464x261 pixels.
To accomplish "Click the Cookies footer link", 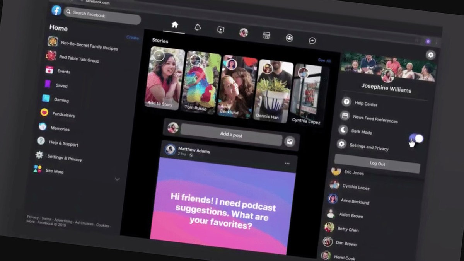I will click(x=102, y=225).
